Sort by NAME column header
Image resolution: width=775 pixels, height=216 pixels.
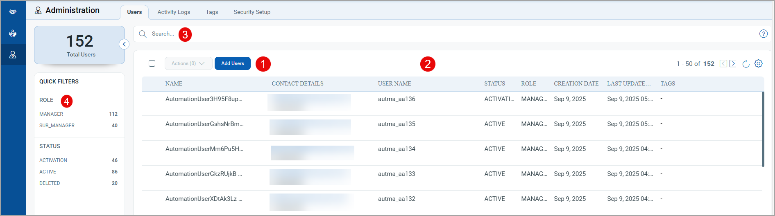pyautogui.click(x=174, y=83)
